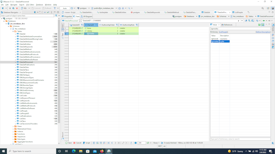Click the Save icon in the Value panel
Viewport: 275px width, 154px height.
tap(259, 25)
